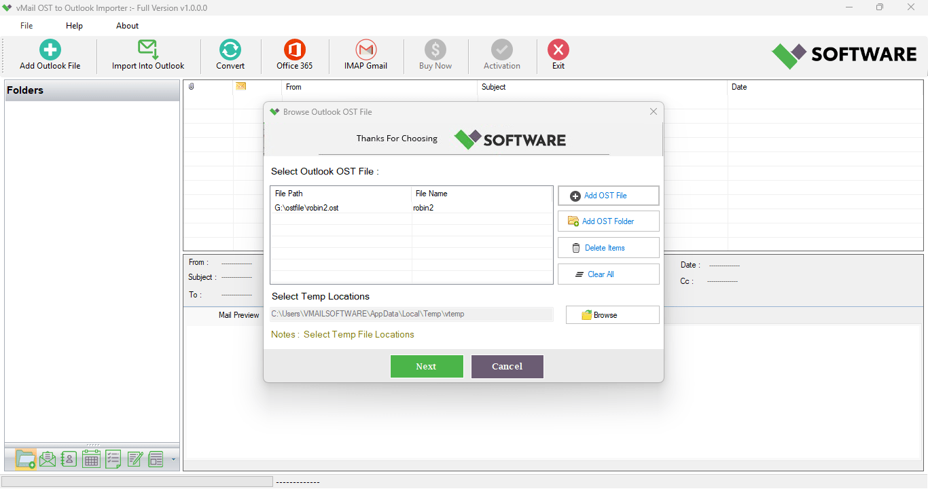Expand the navigation bar overflow arrow
Viewport: 928px width, 489px height.
(x=173, y=460)
